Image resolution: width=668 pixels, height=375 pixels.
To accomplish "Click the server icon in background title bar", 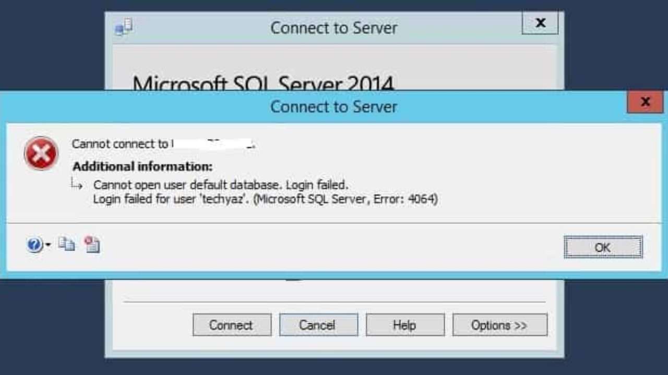I will [x=124, y=28].
